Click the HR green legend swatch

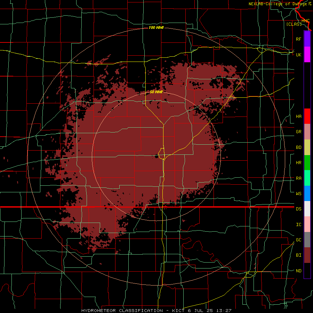coord(307,163)
